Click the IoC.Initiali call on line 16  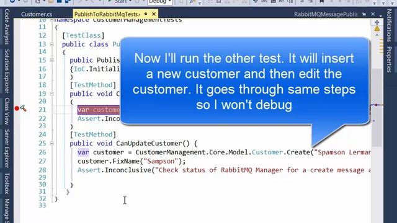[x=97, y=69]
